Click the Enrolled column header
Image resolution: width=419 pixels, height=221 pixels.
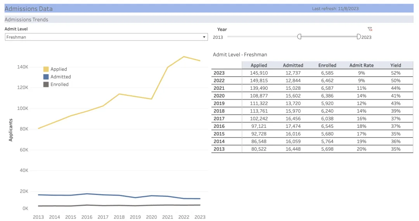(x=327, y=65)
